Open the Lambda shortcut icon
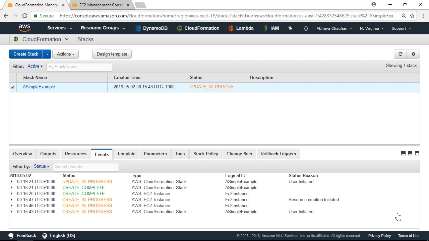Viewport: 429px width, 241px height. 231,28
